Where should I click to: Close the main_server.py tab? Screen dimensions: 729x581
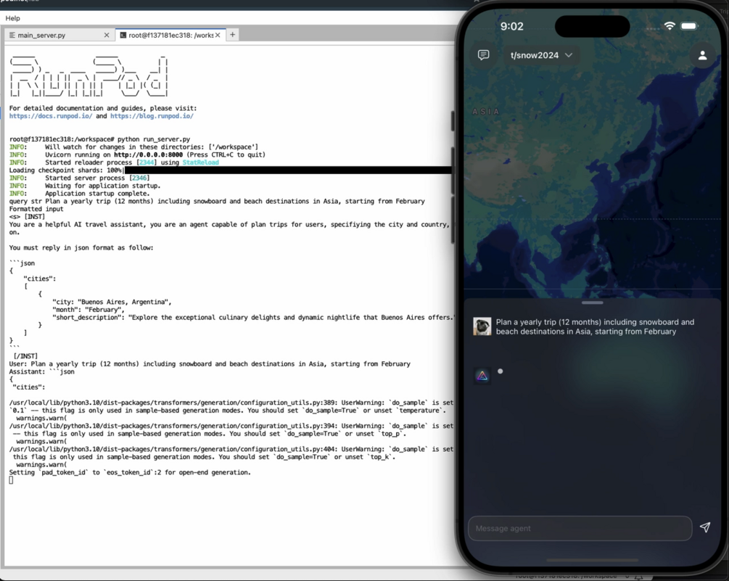click(107, 36)
